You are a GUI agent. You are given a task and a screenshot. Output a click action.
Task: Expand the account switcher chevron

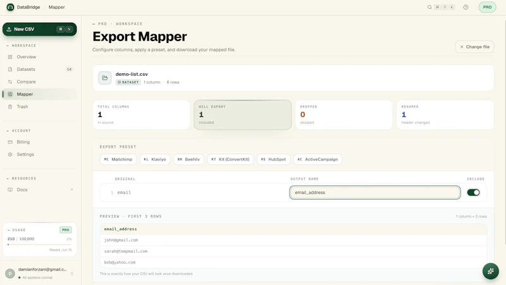[x=71, y=274]
